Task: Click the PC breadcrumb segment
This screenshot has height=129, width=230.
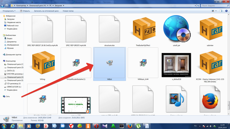Action: pyautogui.click(x=51, y=6)
